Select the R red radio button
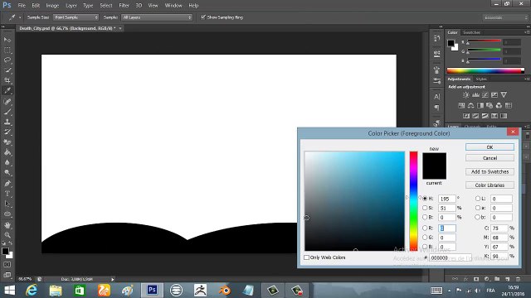The width and height of the screenshot is (531, 298). click(425, 228)
